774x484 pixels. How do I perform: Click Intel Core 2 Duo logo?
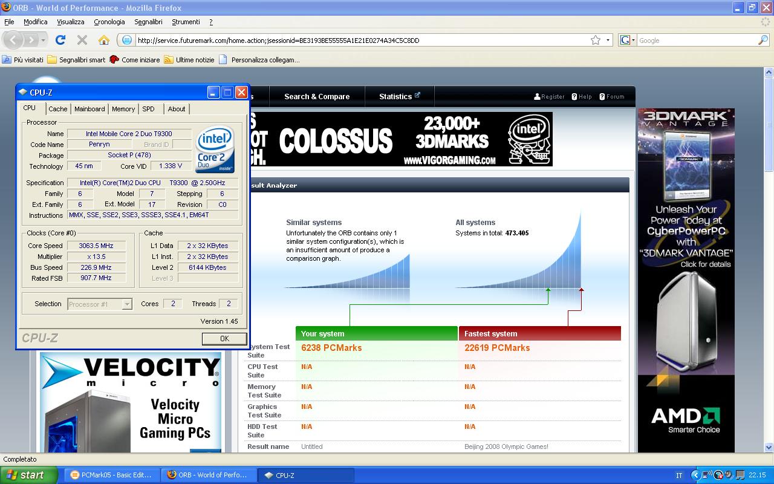[215, 149]
